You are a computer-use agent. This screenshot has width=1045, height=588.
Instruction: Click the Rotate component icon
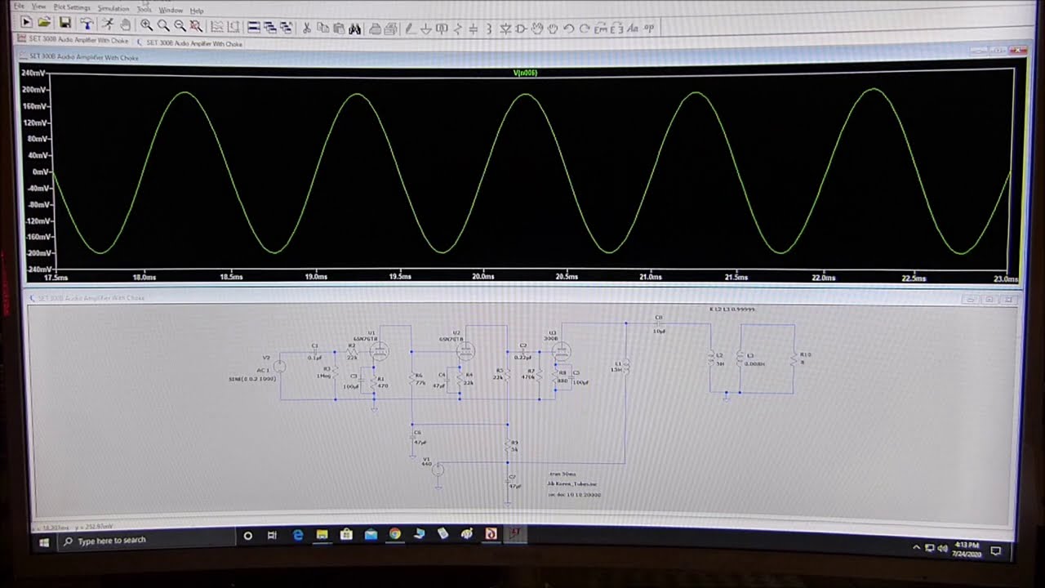pyautogui.click(x=601, y=29)
